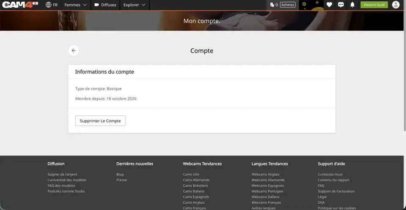The image size is (406, 210).
Task: Open the Gagner de l'argent link
Action: [x=63, y=175]
